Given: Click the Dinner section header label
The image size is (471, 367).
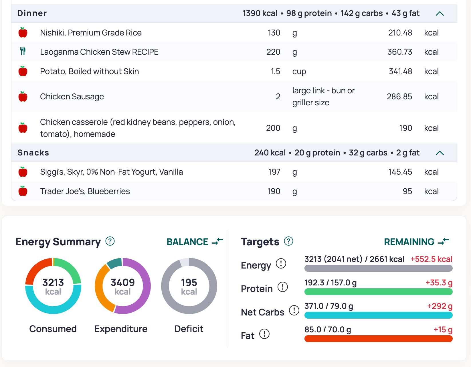Looking at the screenshot, I should 32,13.
